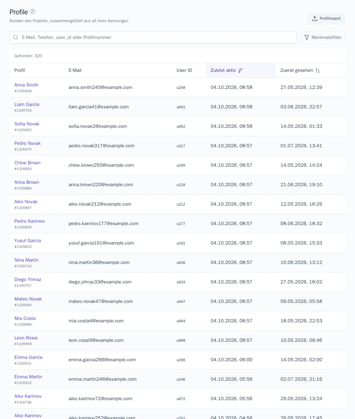Select the Chloe Brown profile link
Image resolution: width=355 pixels, height=419 pixels.
pos(27,163)
